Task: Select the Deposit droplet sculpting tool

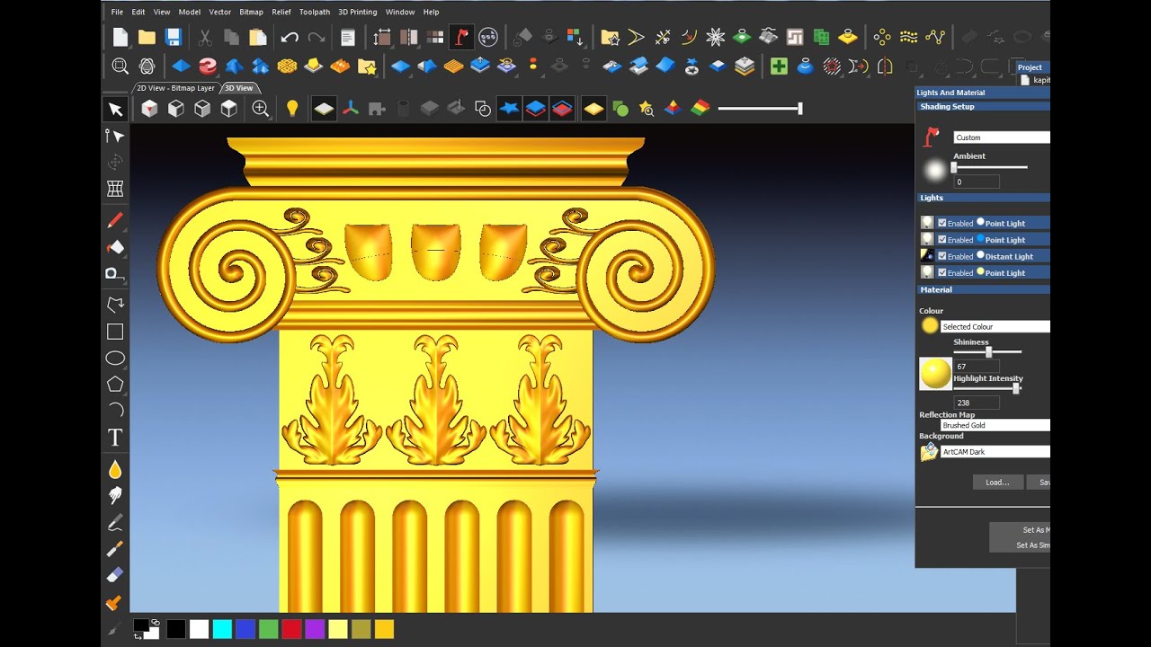Action: coord(115,469)
